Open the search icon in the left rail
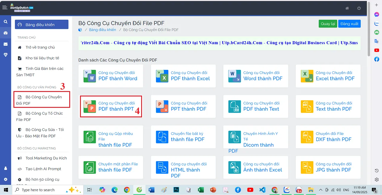 tap(5, 22)
